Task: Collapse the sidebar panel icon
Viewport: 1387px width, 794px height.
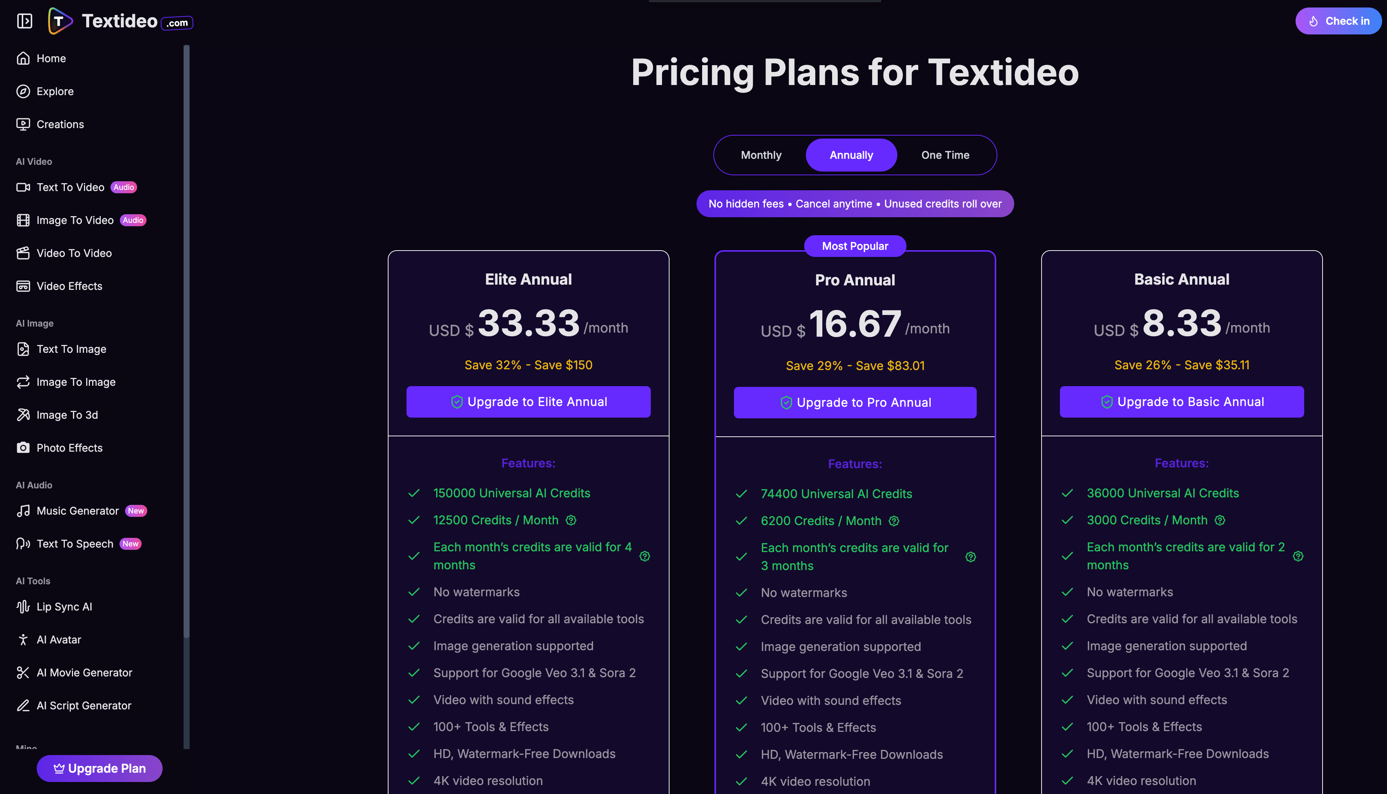Action: point(25,21)
